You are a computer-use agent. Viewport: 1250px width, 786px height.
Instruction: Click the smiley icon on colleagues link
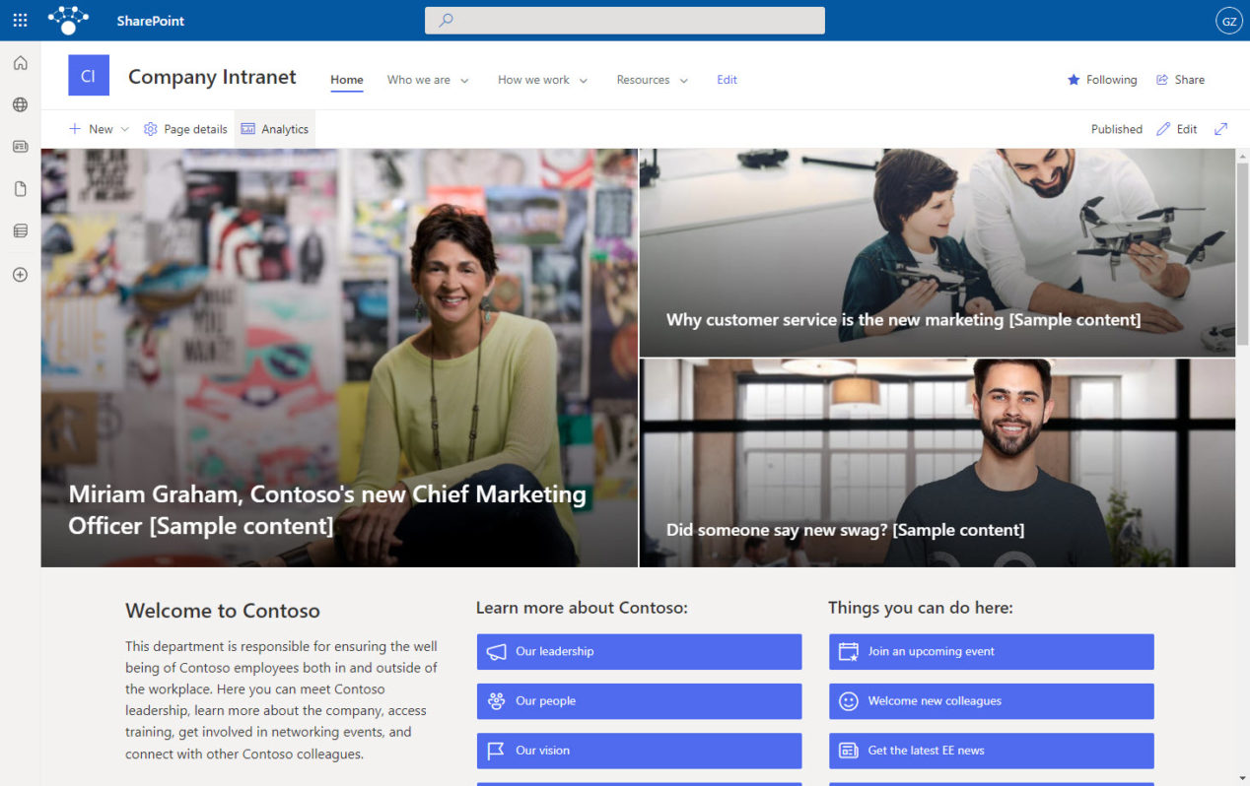[x=848, y=701]
